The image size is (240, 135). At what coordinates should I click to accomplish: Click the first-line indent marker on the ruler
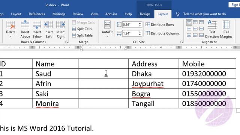(81, 46)
